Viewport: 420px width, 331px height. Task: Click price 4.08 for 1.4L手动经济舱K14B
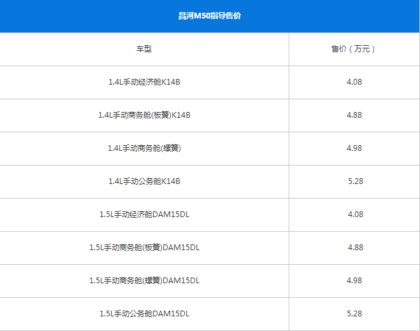[354, 82]
